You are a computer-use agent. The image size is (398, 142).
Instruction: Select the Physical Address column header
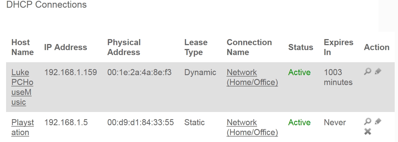pos(124,47)
